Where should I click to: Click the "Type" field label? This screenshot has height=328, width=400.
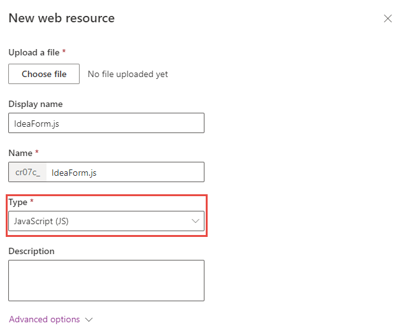pos(18,202)
